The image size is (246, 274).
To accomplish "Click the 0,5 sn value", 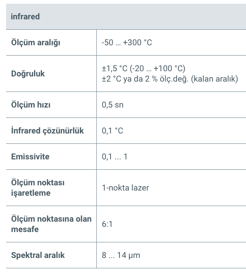I will click(x=113, y=105).
